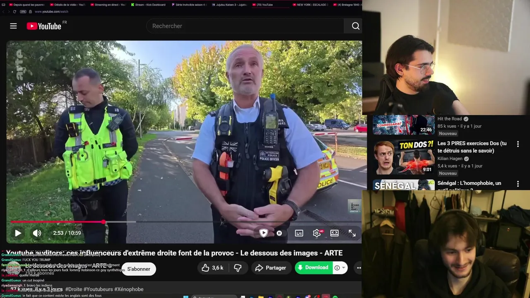
Task: Open the Windows Start button
Action: click(185, 296)
